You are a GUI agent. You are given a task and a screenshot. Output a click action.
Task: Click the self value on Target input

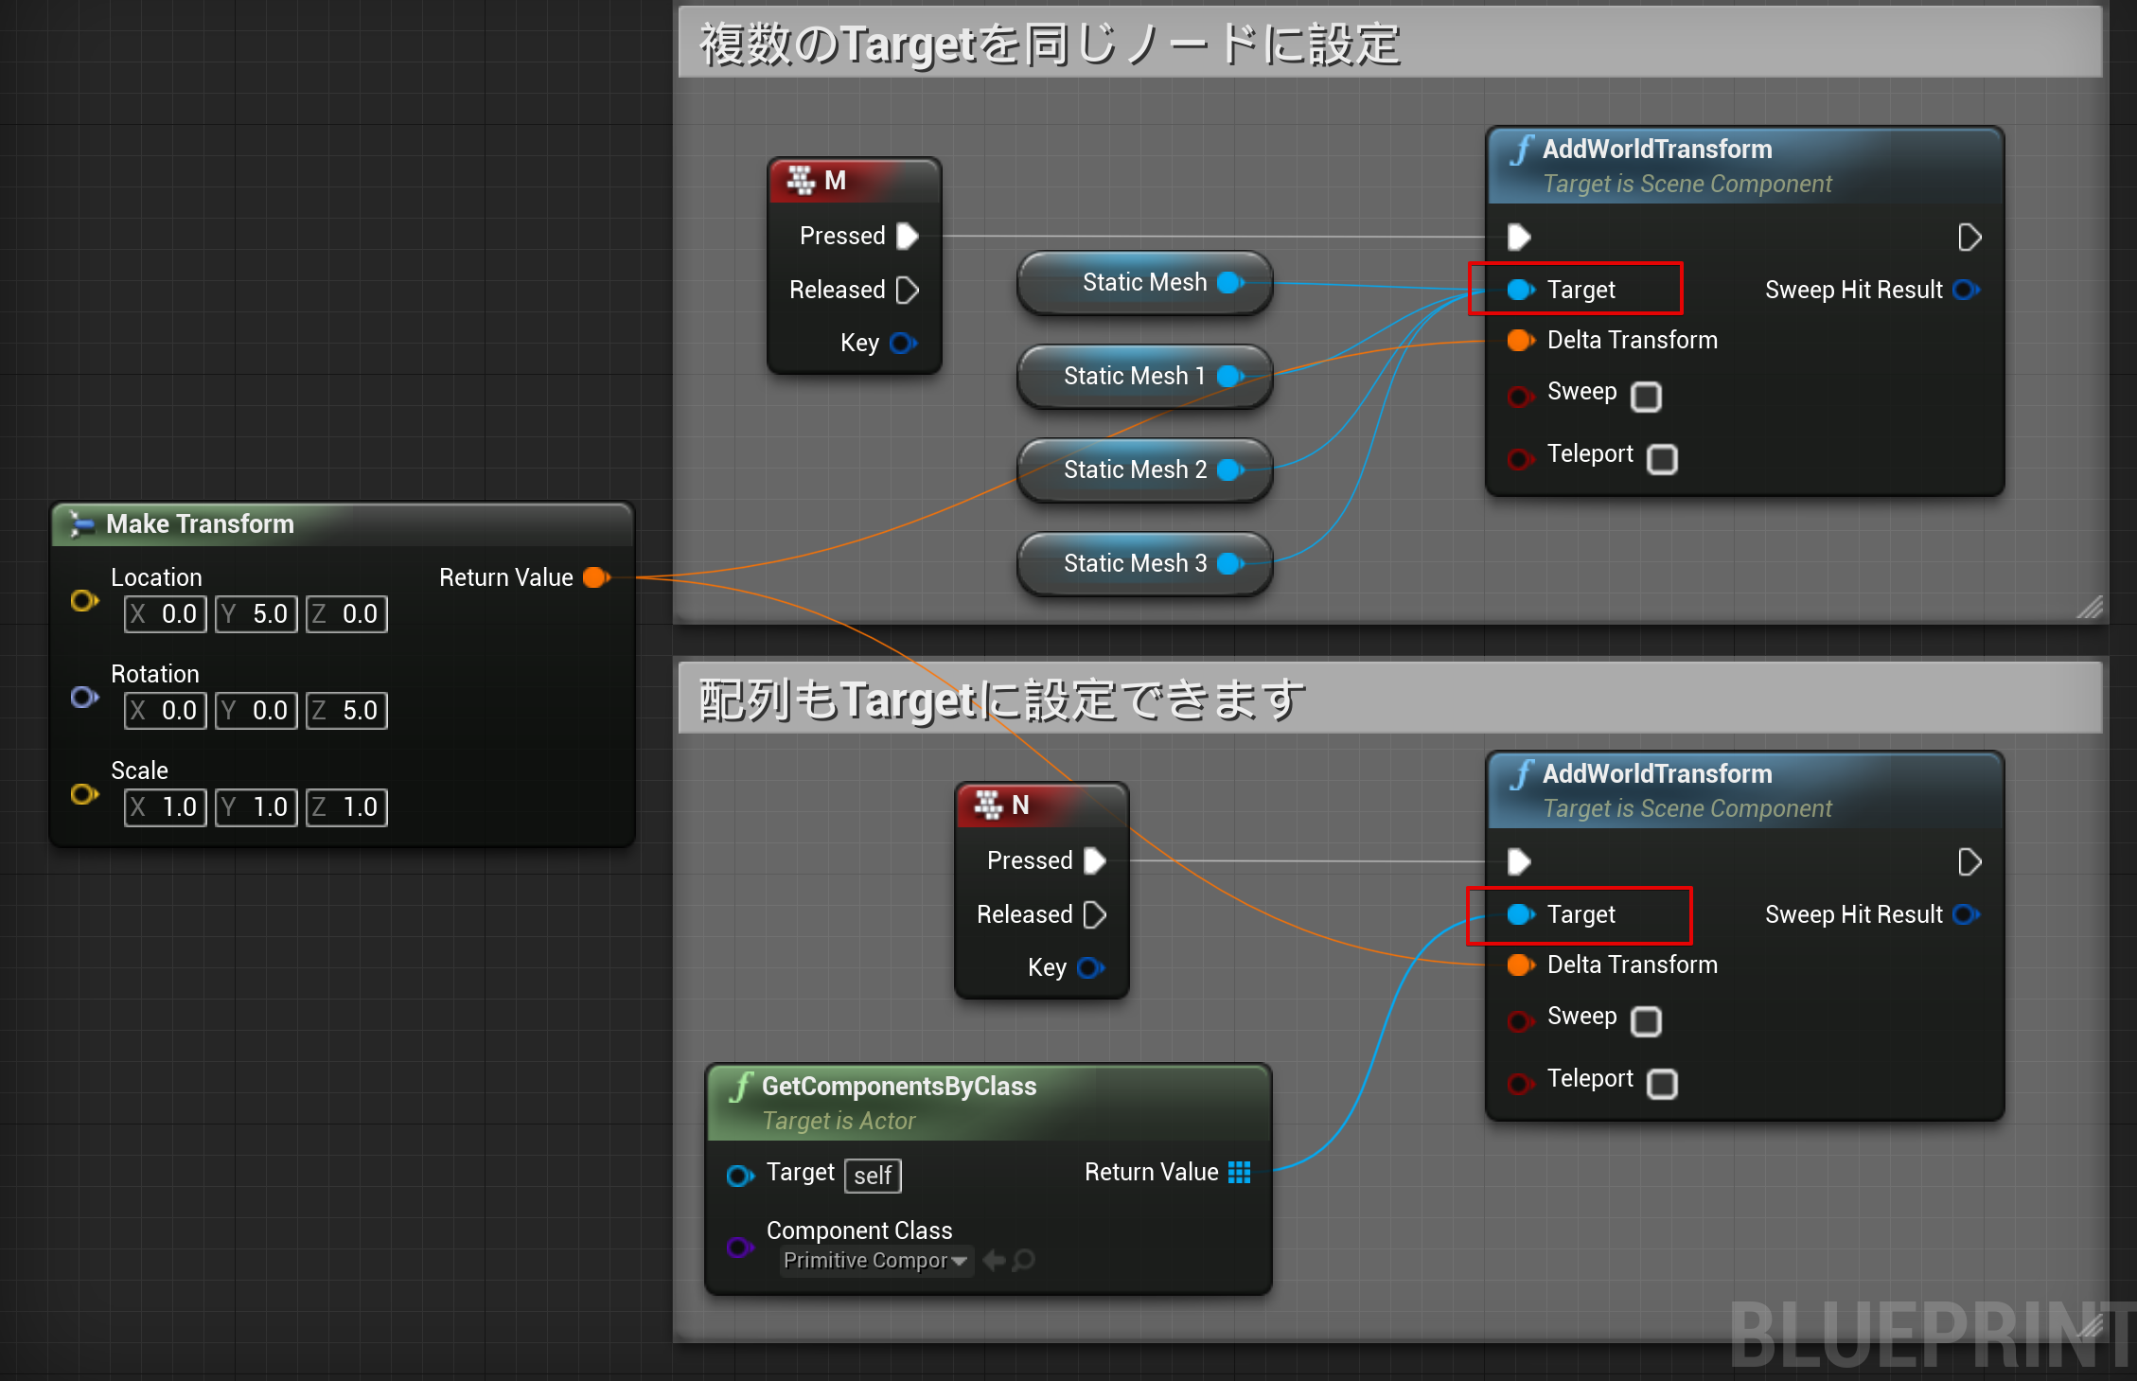872,1176
